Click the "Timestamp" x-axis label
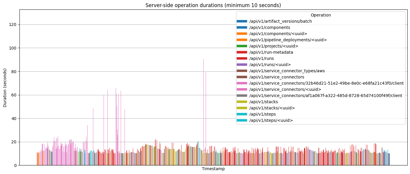 click(213, 169)
